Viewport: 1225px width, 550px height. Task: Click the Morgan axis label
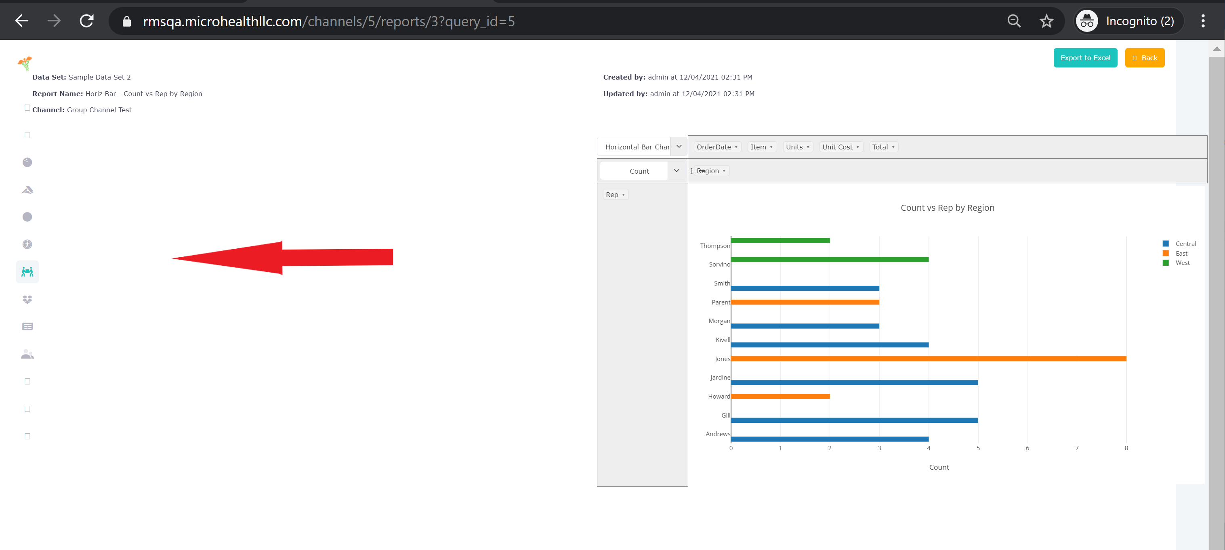point(719,321)
